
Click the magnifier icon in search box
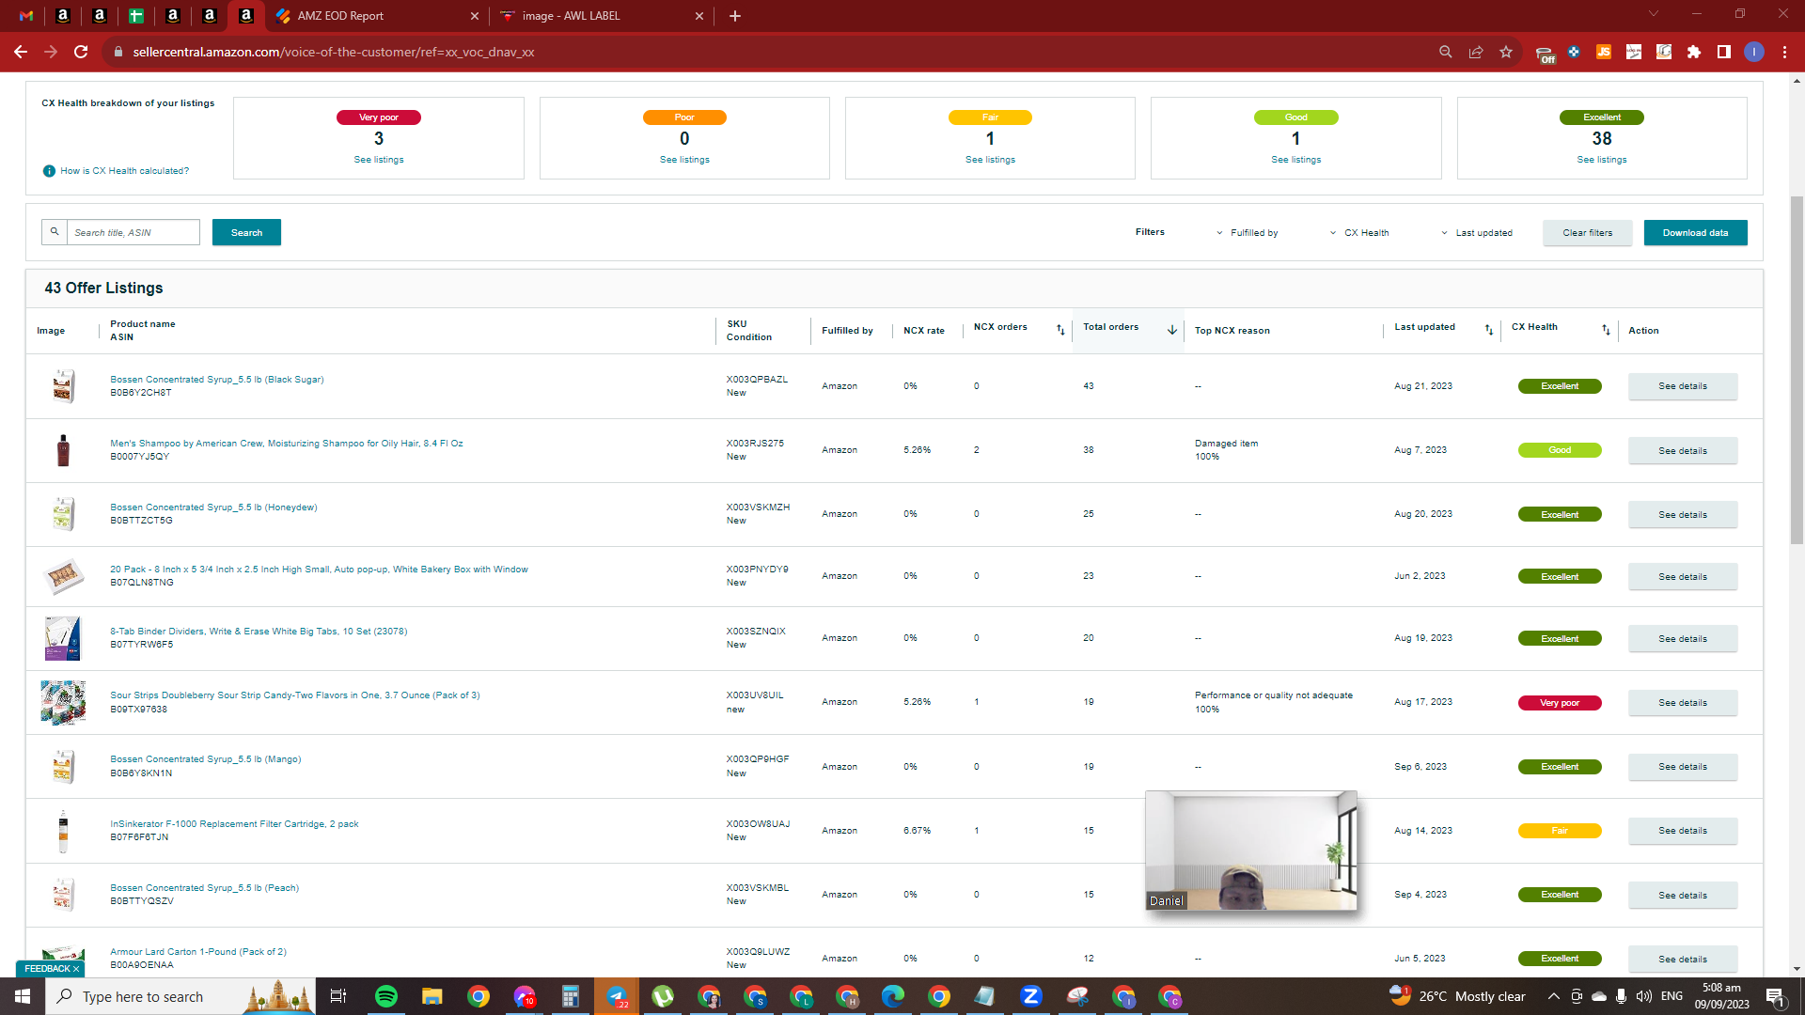[x=55, y=232]
